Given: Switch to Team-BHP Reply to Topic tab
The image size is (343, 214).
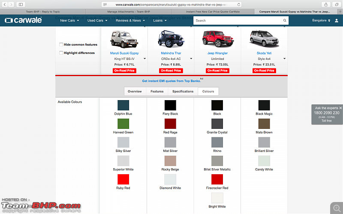Looking at the screenshot, I should tap(43, 12).
